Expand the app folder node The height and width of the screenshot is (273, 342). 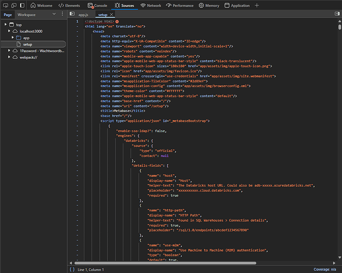13,38
